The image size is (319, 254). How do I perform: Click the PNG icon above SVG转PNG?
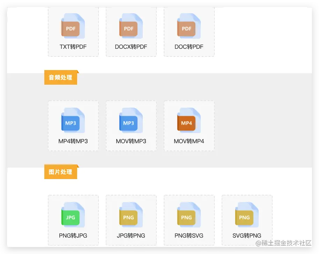pyautogui.click(x=247, y=215)
